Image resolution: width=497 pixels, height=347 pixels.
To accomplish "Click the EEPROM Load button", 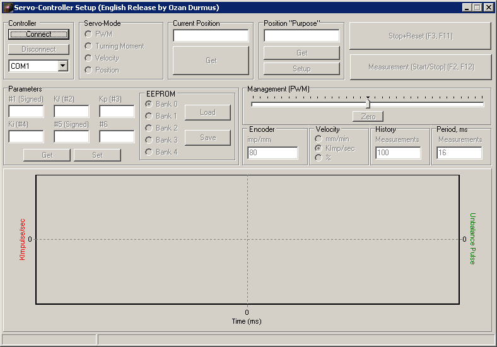I will 208,112.
